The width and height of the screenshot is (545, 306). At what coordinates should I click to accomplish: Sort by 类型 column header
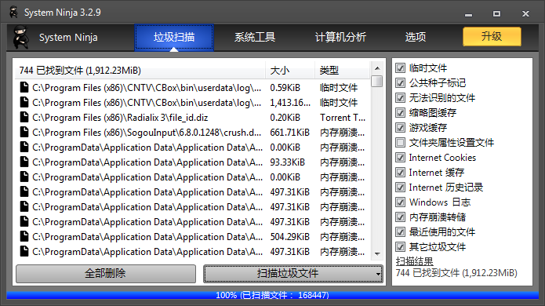click(343, 71)
